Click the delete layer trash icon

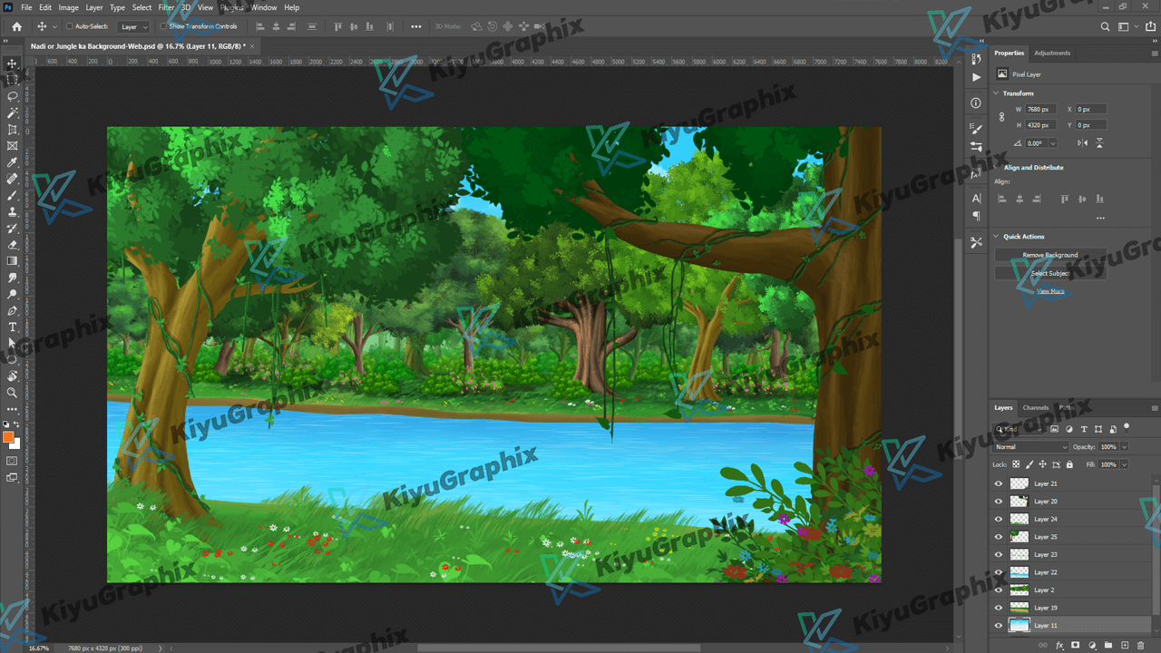click(x=1140, y=645)
